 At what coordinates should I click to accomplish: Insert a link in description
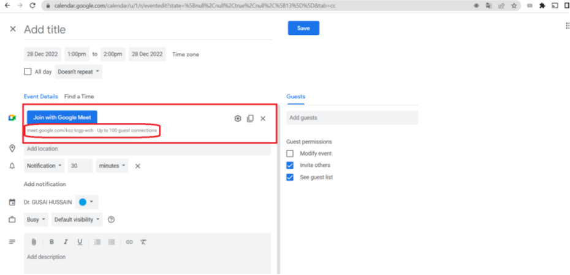point(129,242)
